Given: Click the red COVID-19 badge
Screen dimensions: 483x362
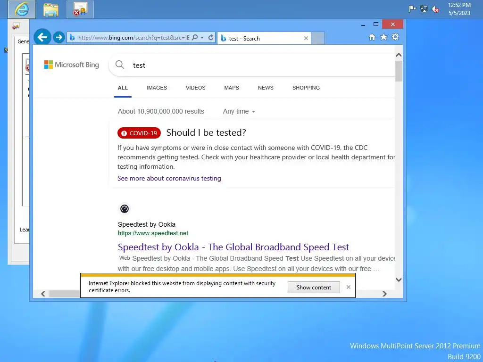Looking at the screenshot, I should [x=139, y=133].
